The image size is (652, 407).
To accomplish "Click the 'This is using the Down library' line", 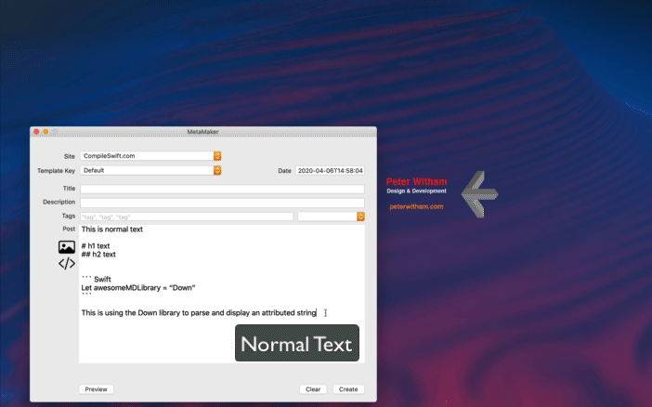I will 199,312.
